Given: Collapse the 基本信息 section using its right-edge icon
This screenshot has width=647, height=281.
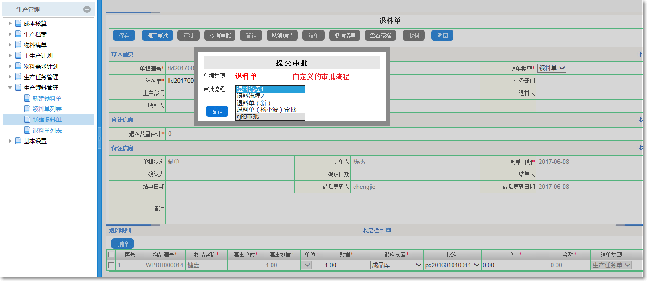Looking at the screenshot, I should (x=640, y=54).
